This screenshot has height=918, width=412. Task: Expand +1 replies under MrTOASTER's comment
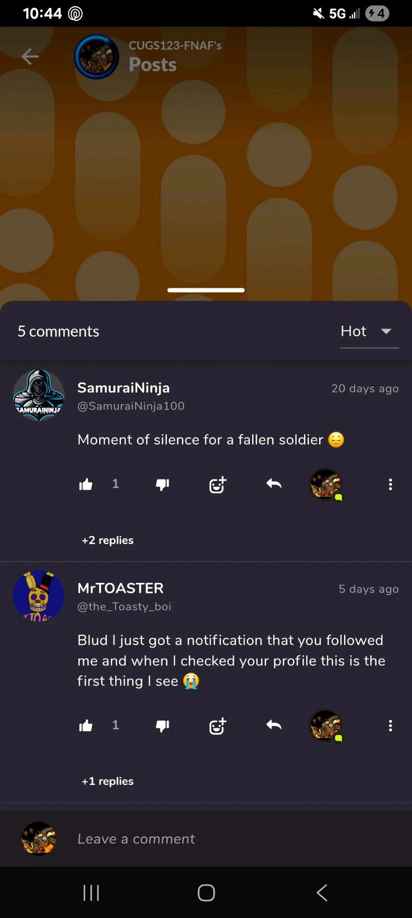pos(107,781)
